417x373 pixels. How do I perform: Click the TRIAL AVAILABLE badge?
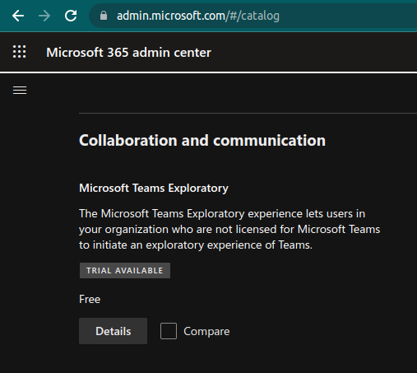[125, 271]
